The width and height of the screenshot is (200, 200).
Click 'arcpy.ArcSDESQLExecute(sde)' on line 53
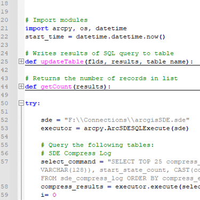(x=136, y=128)
